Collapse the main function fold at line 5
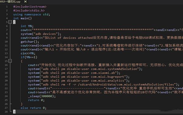183x115 pixels. 10,22
